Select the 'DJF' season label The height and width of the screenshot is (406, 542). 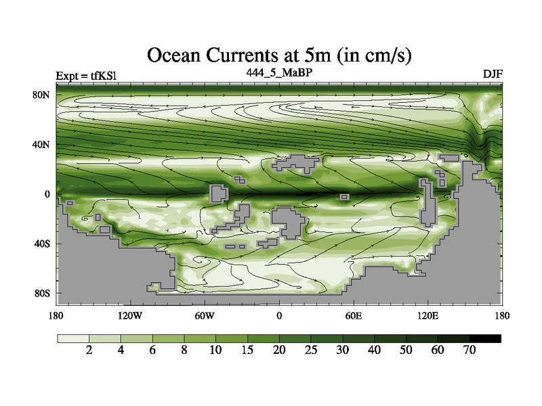(493, 74)
